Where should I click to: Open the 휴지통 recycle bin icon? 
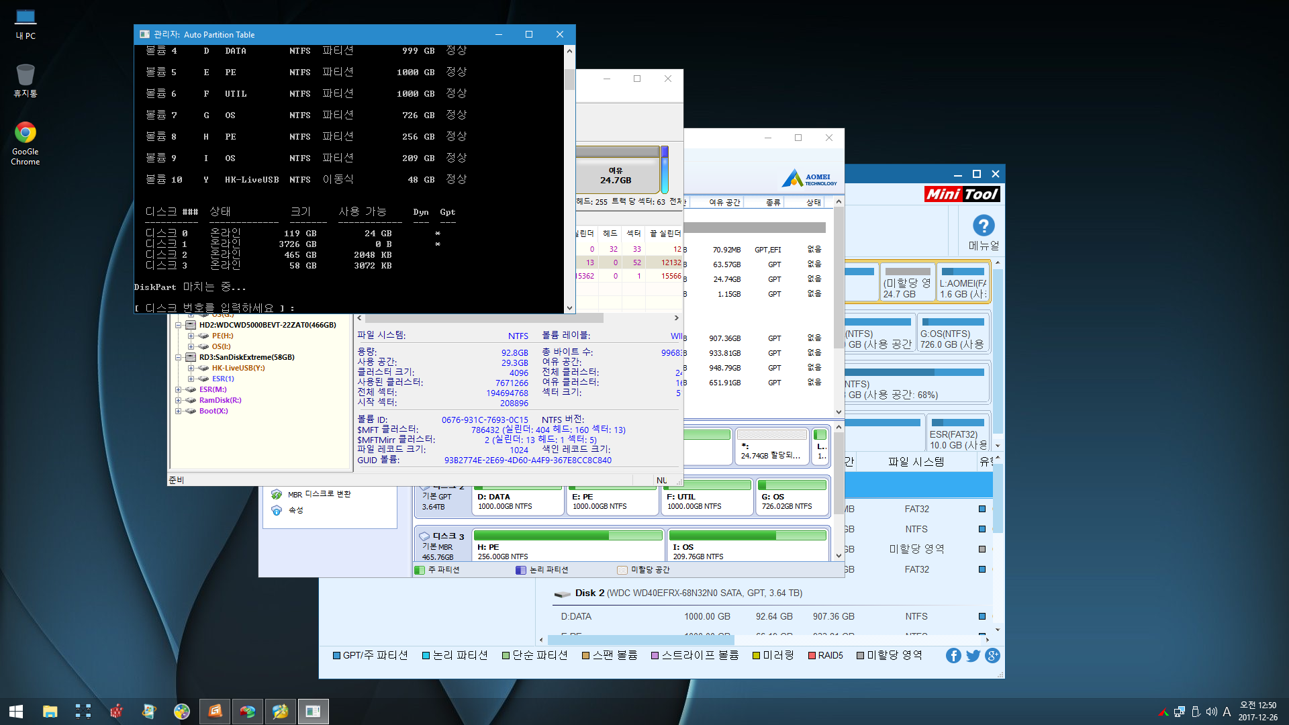(x=26, y=81)
